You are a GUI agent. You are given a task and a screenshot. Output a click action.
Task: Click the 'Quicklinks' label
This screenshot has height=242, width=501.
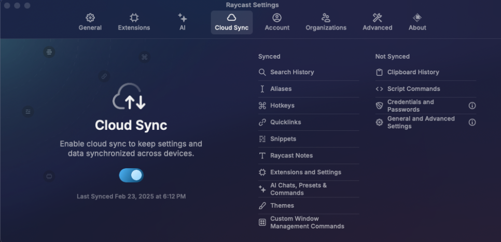coord(286,122)
